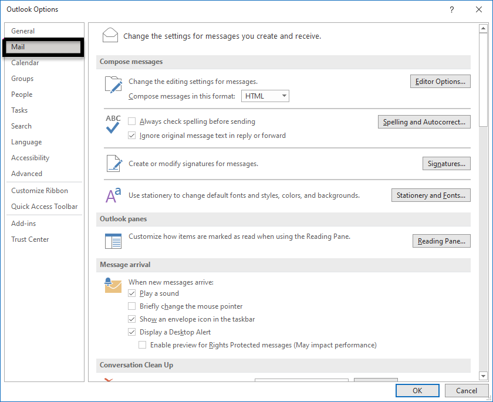The height and width of the screenshot is (402, 493).
Task: Select the General category
Action: pos(44,31)
